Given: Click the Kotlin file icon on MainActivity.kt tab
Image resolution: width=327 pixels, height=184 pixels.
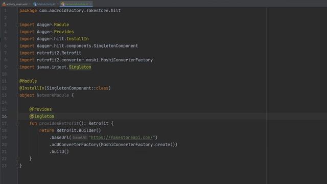Looking at the screenshot, I should [x=35, y=4].
